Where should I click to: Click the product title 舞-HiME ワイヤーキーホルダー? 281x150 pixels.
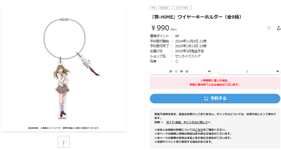pyautogui.click(x=196, y=17)
